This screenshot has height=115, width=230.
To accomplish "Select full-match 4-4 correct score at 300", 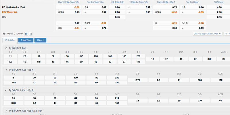I will 210,59.
